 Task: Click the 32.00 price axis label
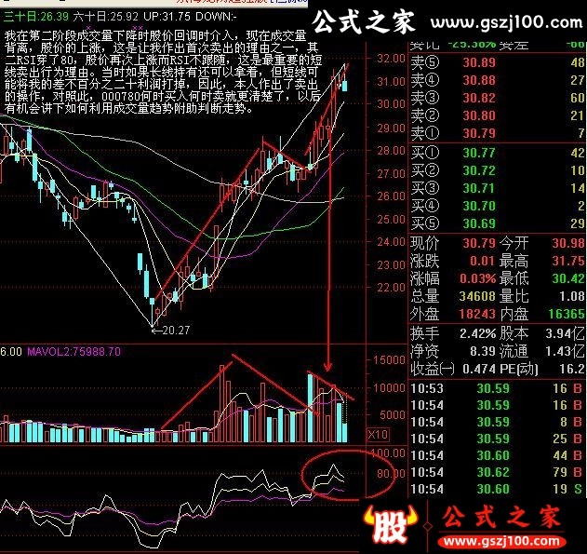(x=392, y=59)
